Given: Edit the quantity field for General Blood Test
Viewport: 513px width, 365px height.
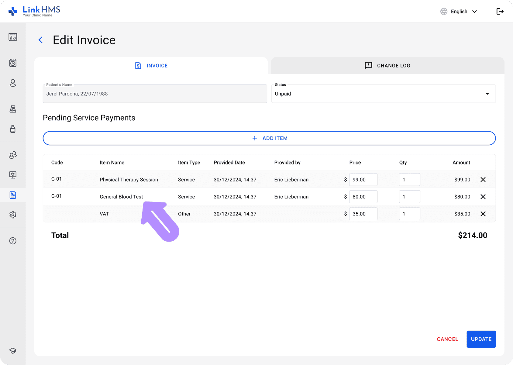Looking at the screenshot, I should point(409,197).
